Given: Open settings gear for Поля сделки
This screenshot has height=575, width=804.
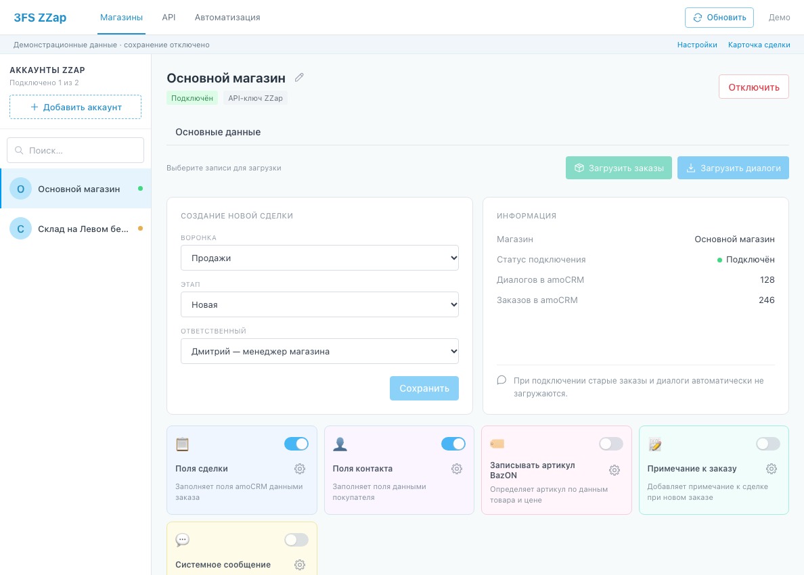Looking at the screenshot, I should point(300,468).
